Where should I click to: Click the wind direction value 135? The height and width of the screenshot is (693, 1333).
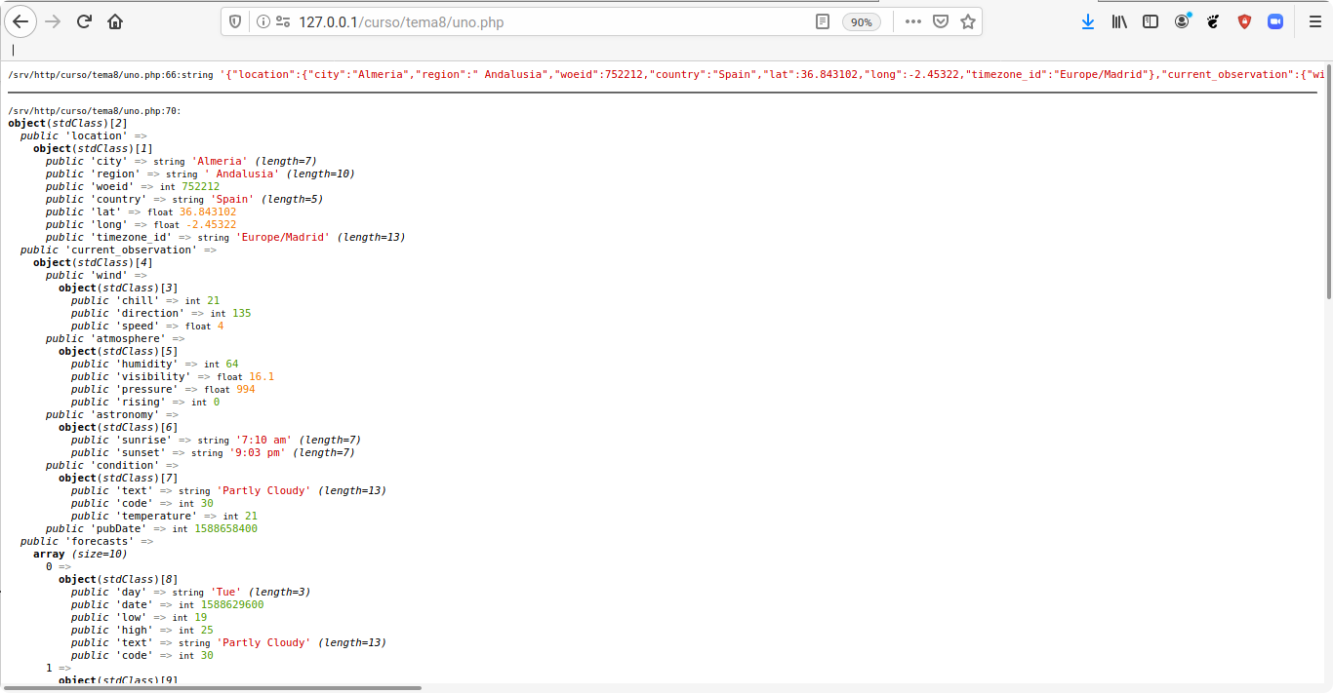pos(242,313)
